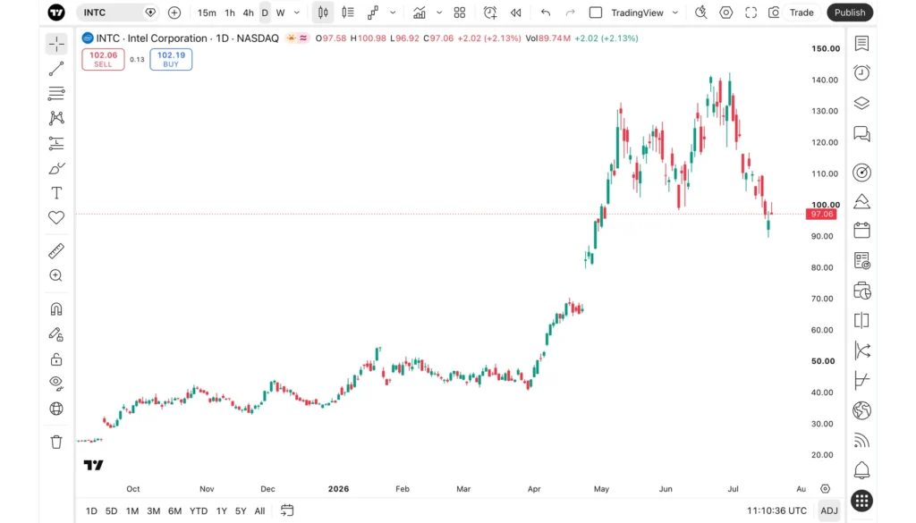This screenshot has width=916, height=523.
Task: Select the brush drawing tool
Action: click(56, 168)
